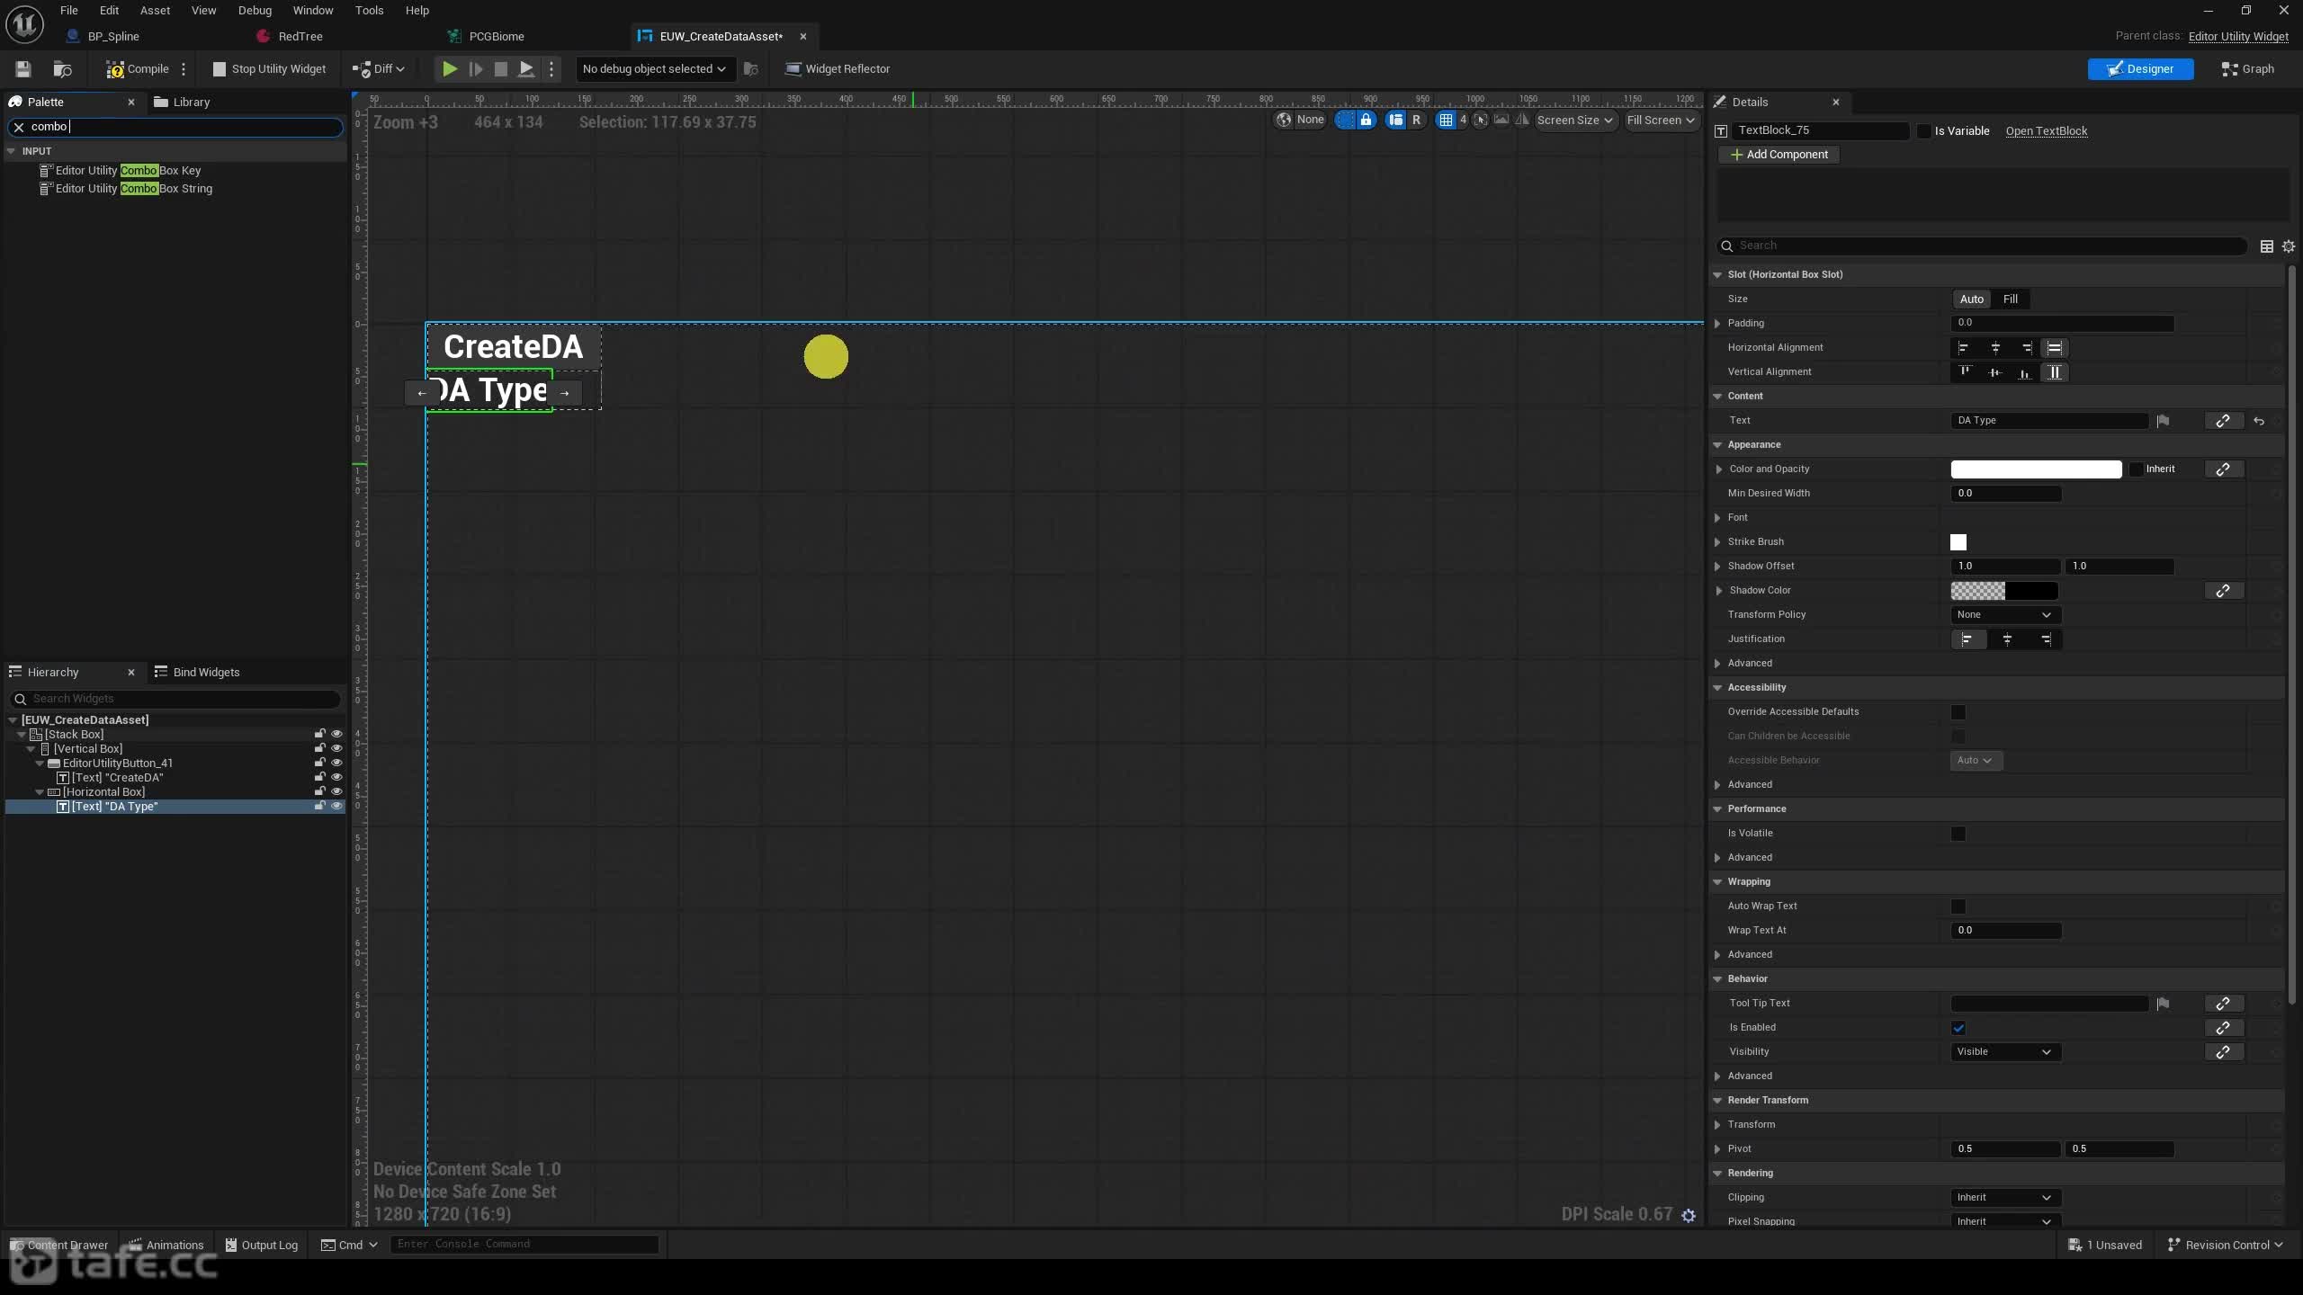Image resolution: width=2303 pixels, height=1295 pixels.
Task: Open the Tools menu
Action: 369,10
